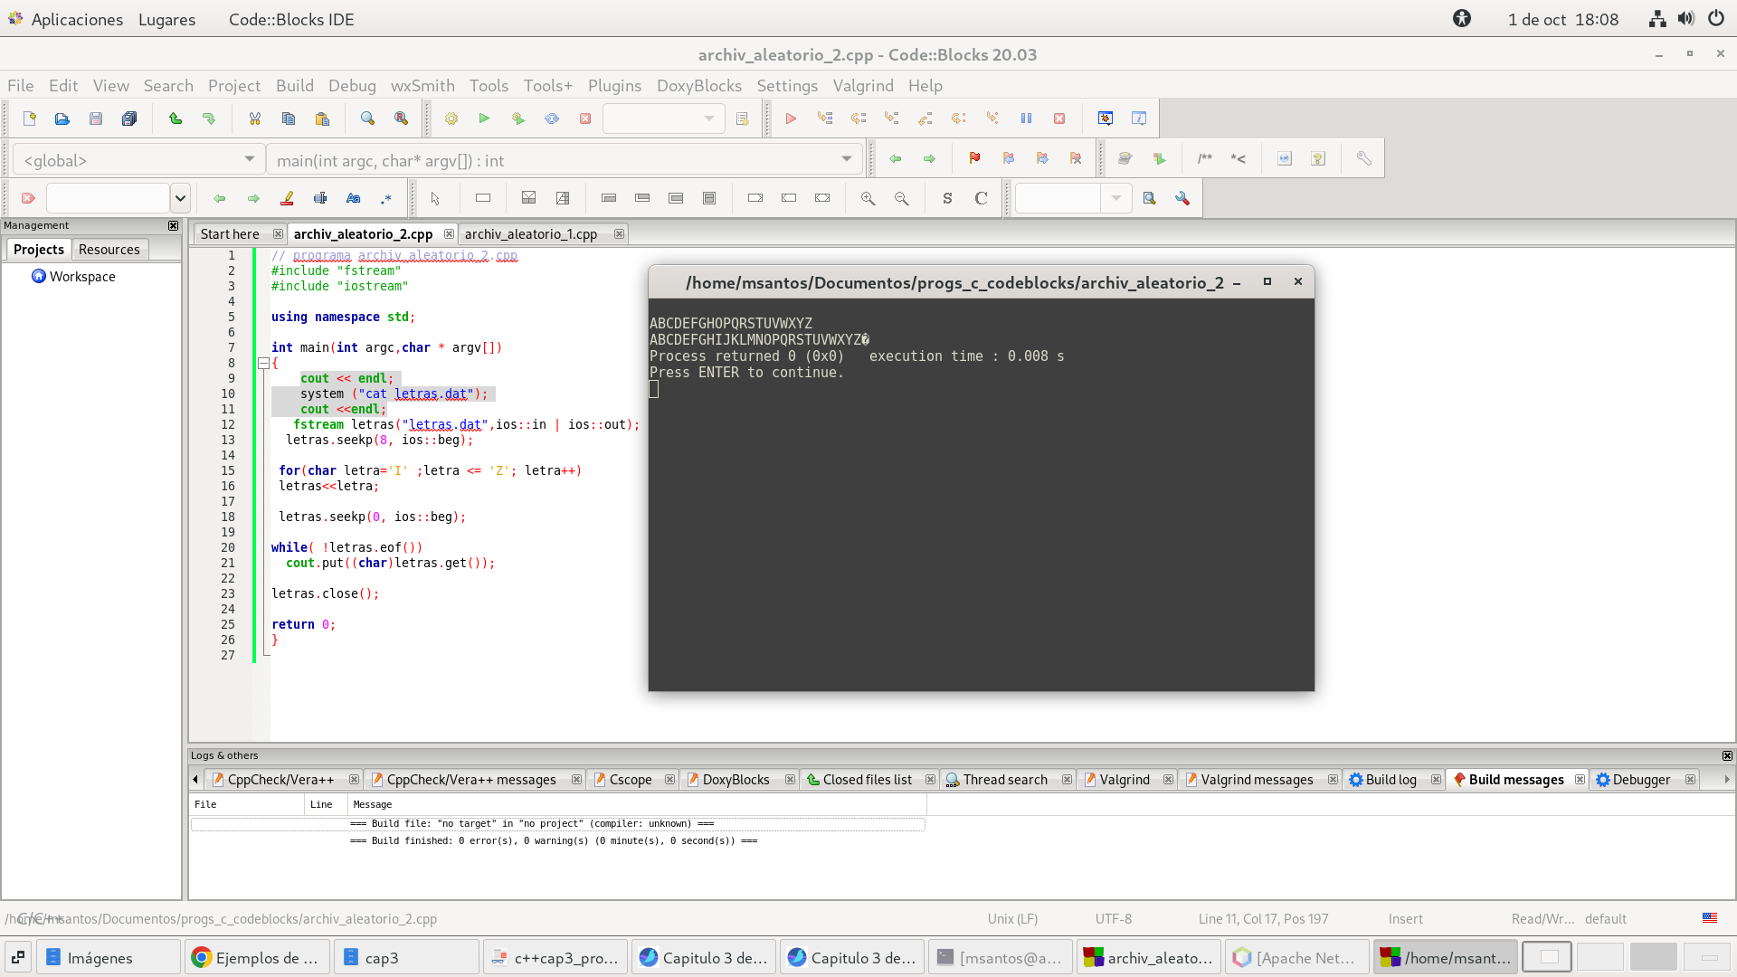Image resolution: width=1737 pixels, height=977 pixels.
Task: Click the Build and run icon
Action: click(518, 119)
